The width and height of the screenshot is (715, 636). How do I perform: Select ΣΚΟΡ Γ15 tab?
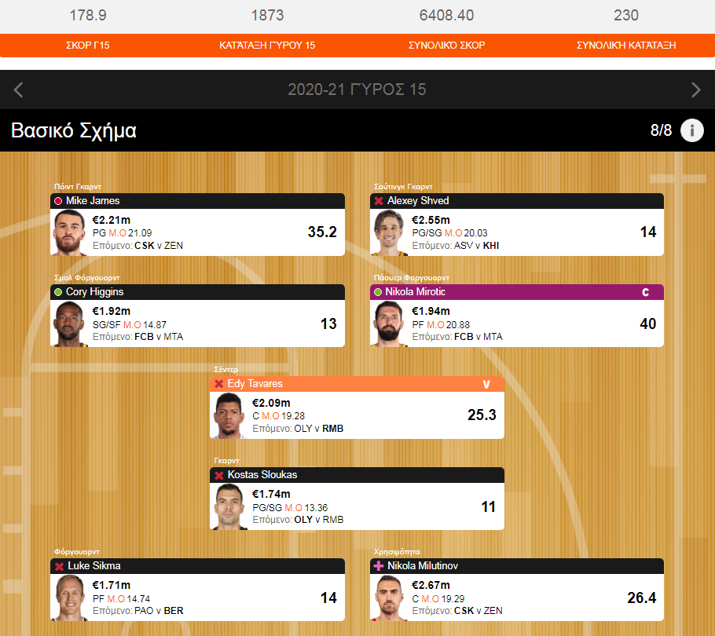[x=87, y=45]
